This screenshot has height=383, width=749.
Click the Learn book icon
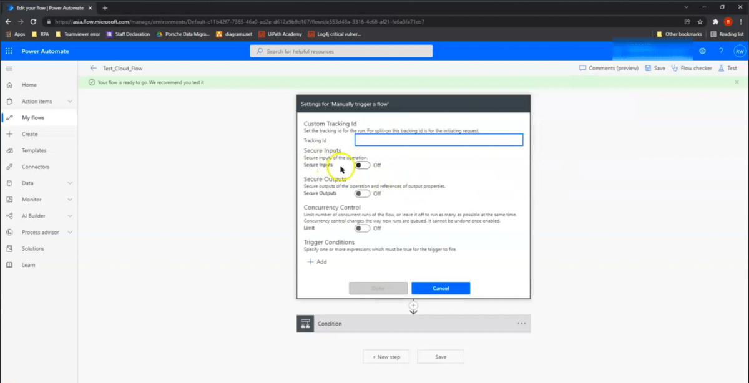tap(9, 265)
